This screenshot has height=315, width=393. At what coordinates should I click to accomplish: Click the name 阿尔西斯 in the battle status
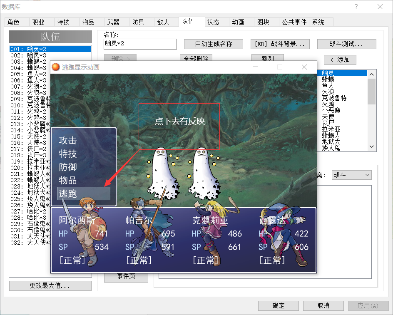coord(77,220)
